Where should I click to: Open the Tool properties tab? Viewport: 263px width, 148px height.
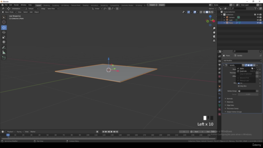coord(219,56)
